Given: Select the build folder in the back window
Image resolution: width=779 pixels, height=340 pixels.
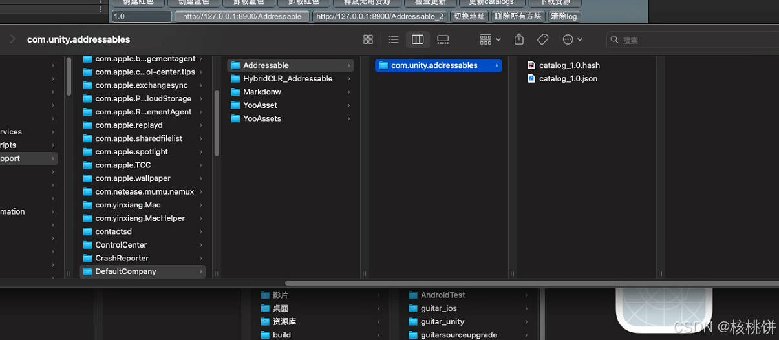Looking at the screenshot, I should tap(320, 335).
